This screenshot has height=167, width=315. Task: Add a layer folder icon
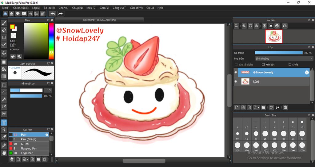(x=263, y=107)
